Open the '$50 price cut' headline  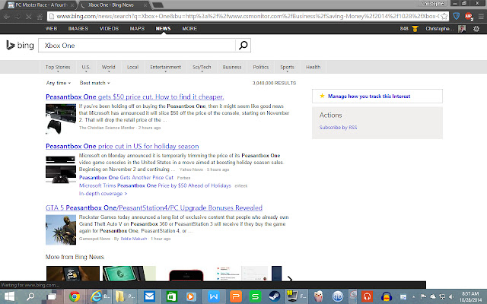pos(135,97)
